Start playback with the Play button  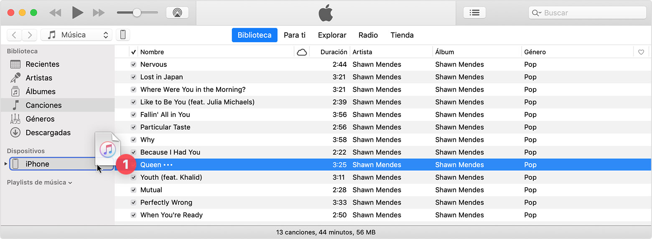pyautogui.click(x=77, y=13)
